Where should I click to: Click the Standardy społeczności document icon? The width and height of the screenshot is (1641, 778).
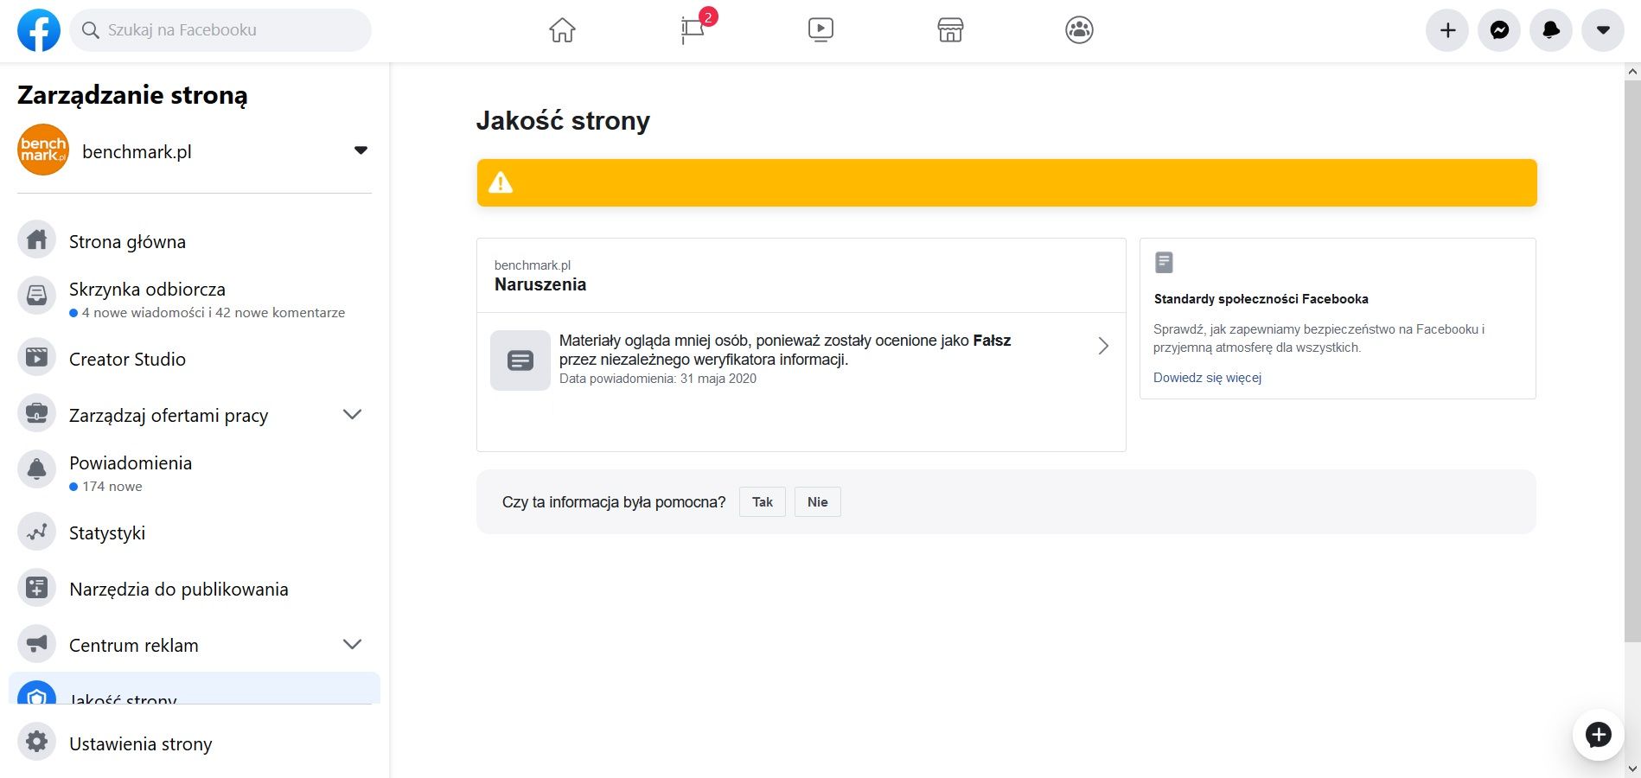click(x=1164, y=262)
